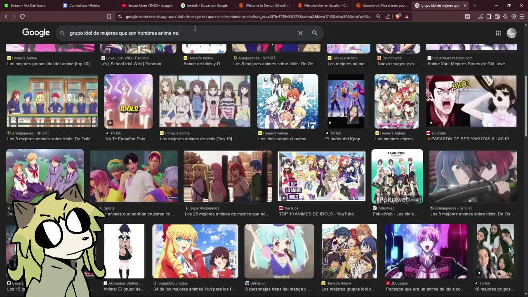
Task: Open 'No Te Engañen Esta...' TikTok result
Action: point(127,139)
